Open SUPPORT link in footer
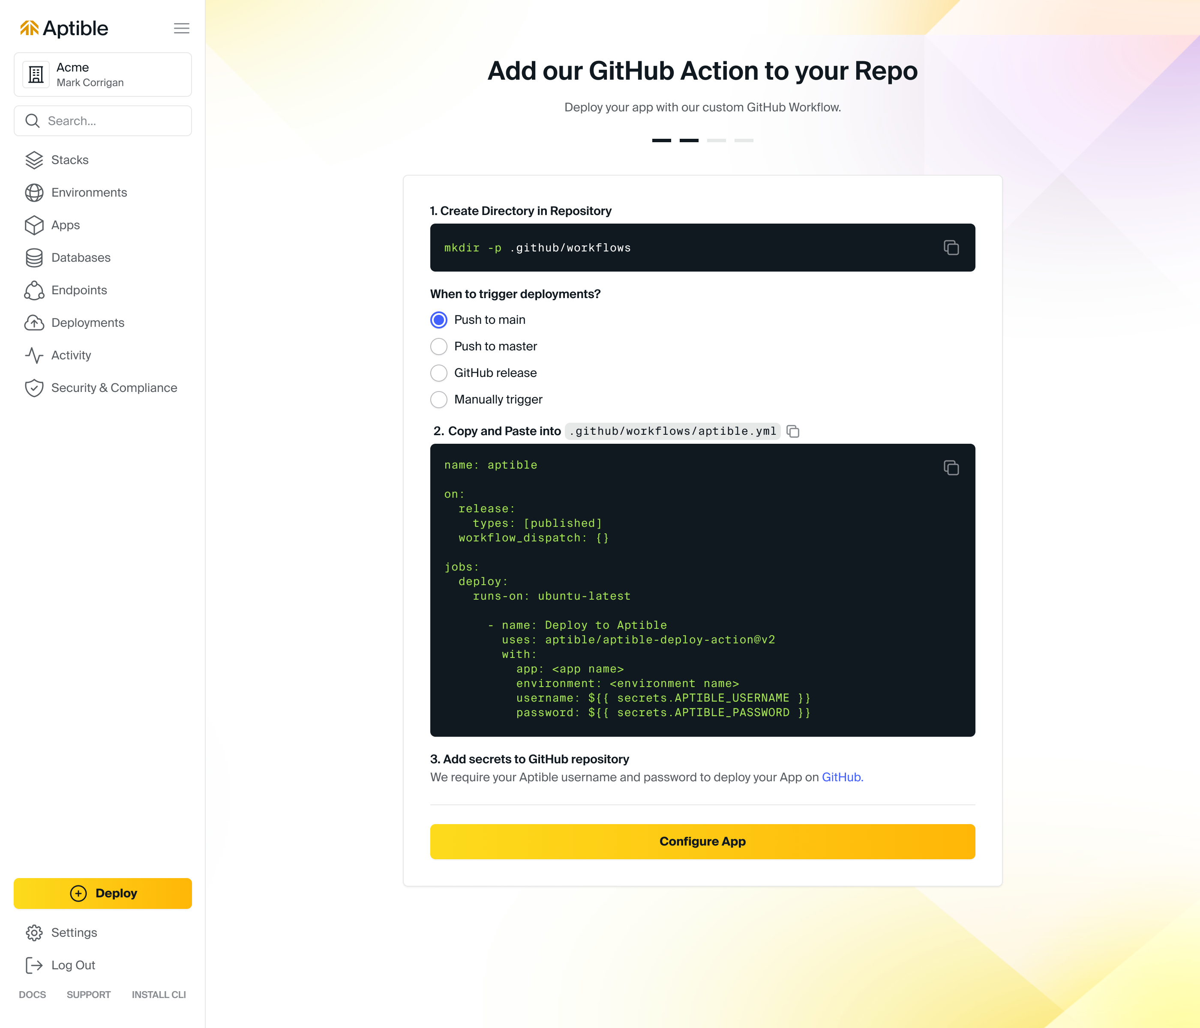Screen dimensions: 1200x1028 pyautogui.click(x=88, y=995)
